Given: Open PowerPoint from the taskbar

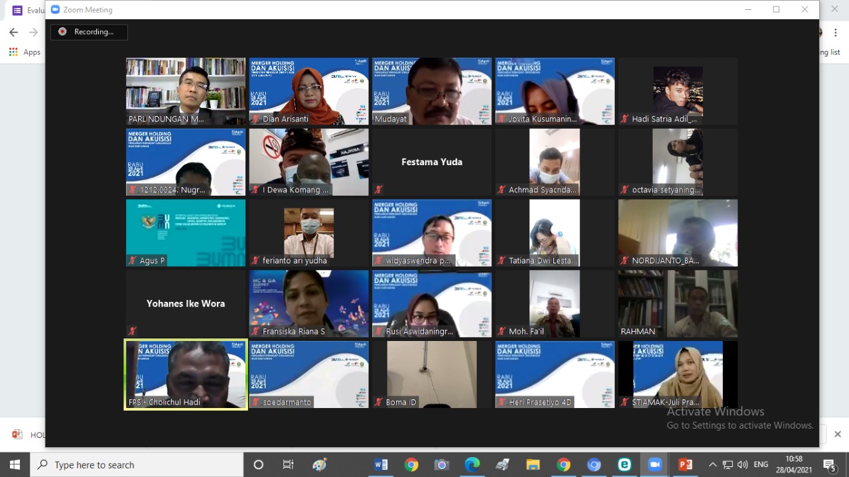Looking at the screenshot, I should point(685,464).
